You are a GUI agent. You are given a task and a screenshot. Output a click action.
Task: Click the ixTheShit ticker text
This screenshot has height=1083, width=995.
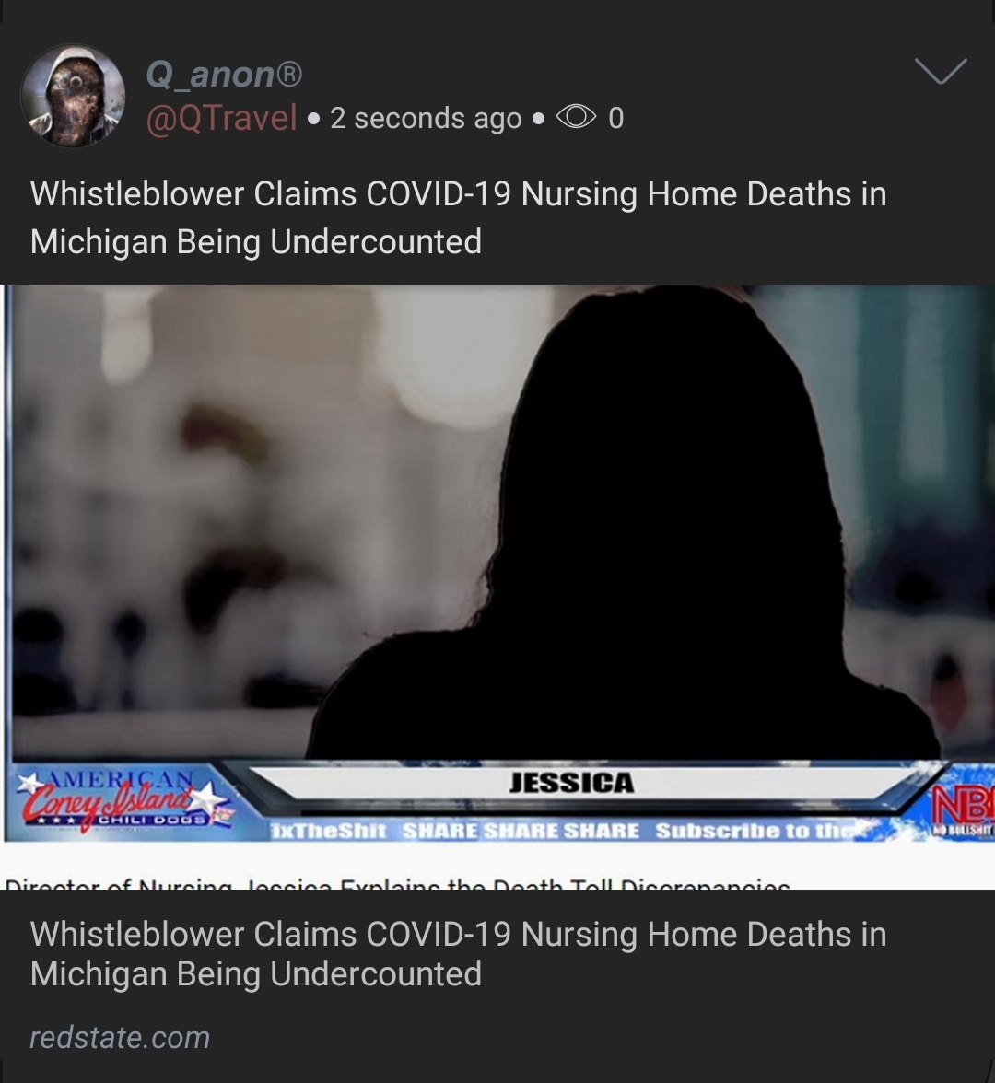329,831
